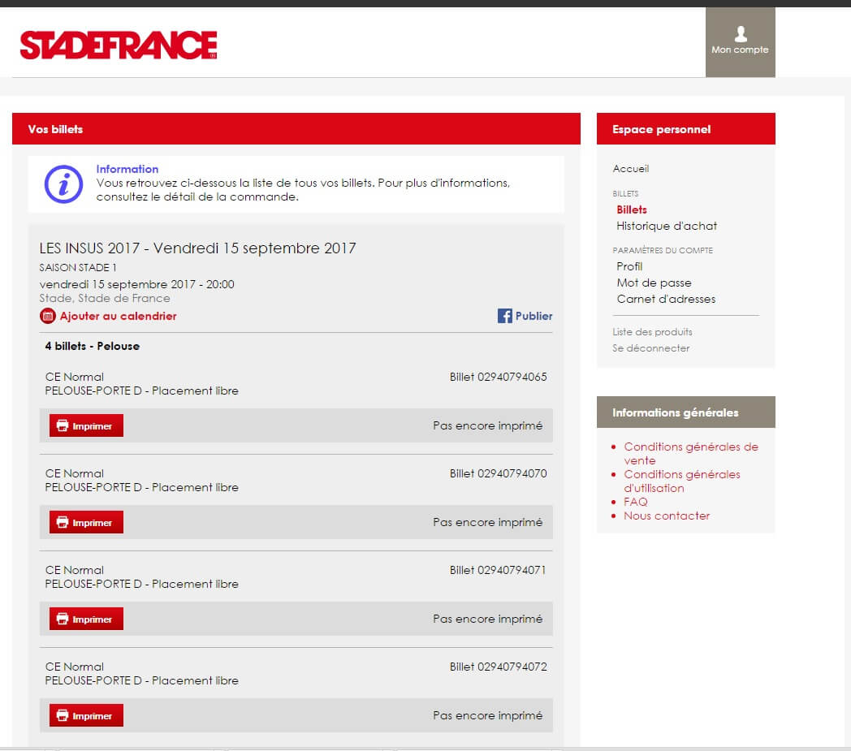Viewport: 851px width, 751px height.
Task: Click the 4 billets - Pelouse heading
Action: [93, 346]
